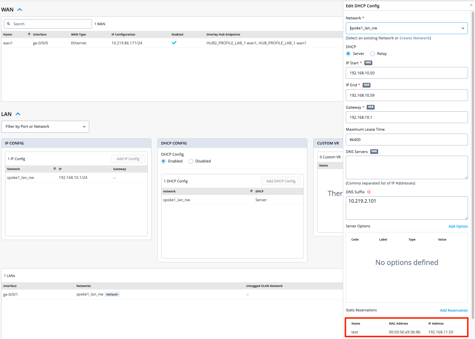Click the Maximum Lease Time field
Image resolution: width=475 pixels, height=339 pixels.
click(407, 140)
